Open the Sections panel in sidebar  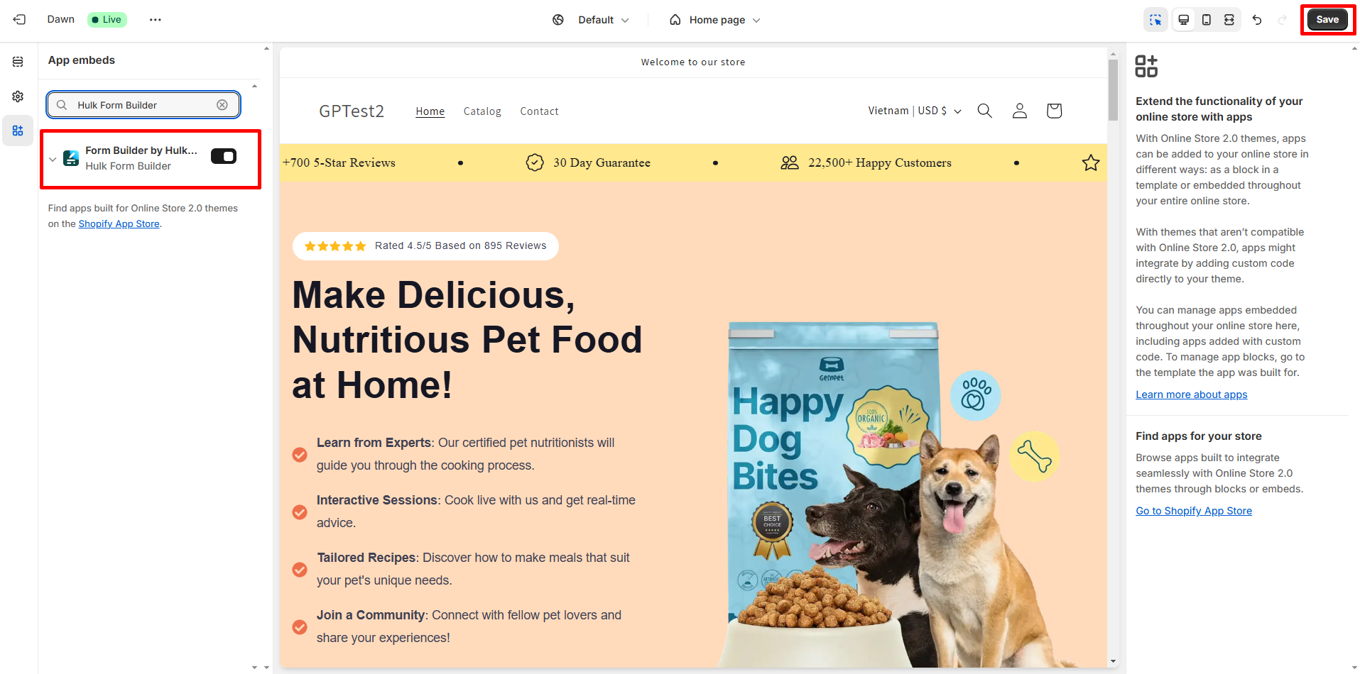click(18, 62)
